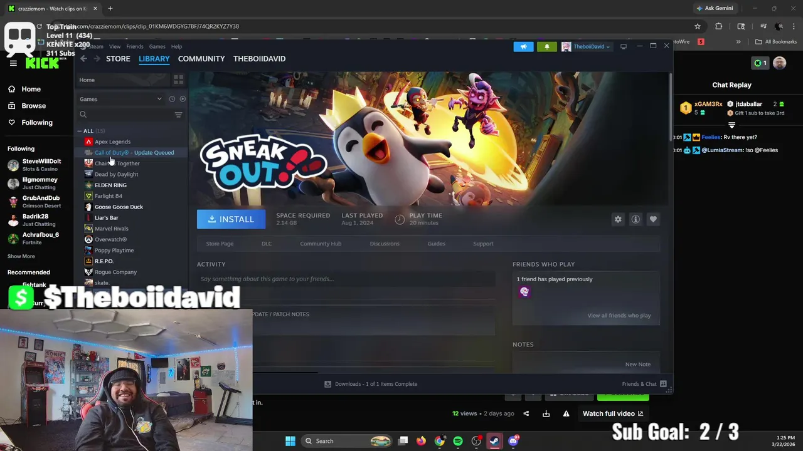Click the Kick clip share icon
803x451 pixels.
526,413
